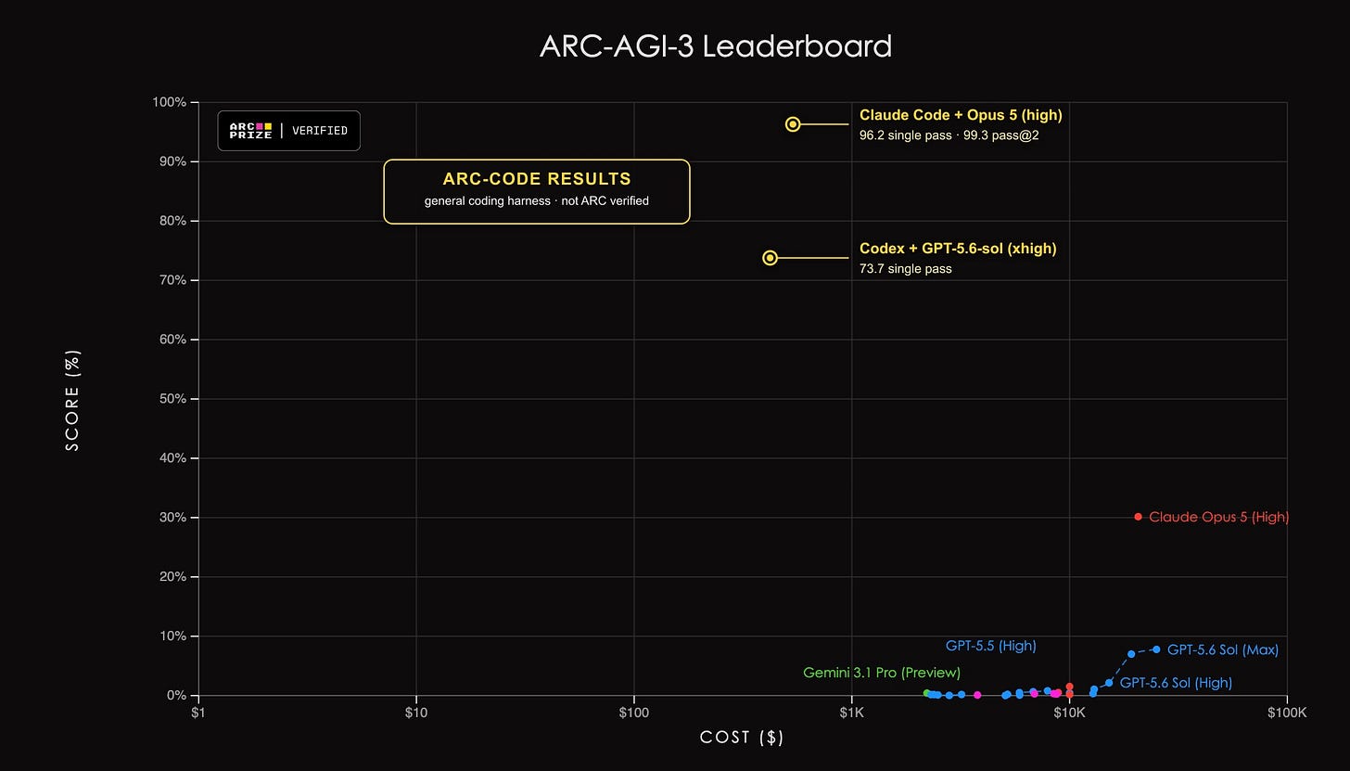This screenshot has width=1350, height=771.
Task: Click the COST ($) axis title
Action: [742, 737]
